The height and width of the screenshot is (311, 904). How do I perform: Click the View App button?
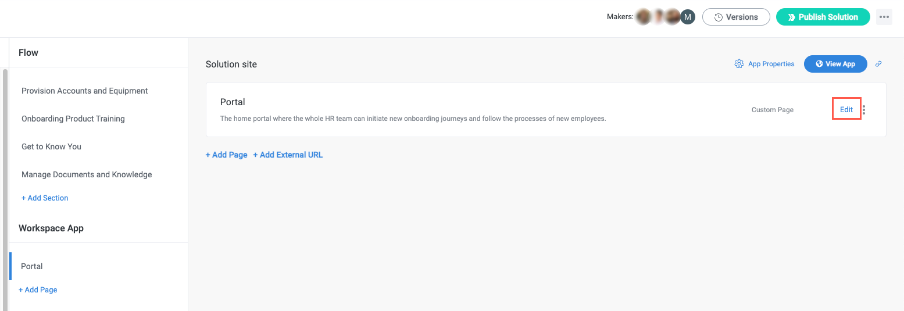(x=835, y=64)
